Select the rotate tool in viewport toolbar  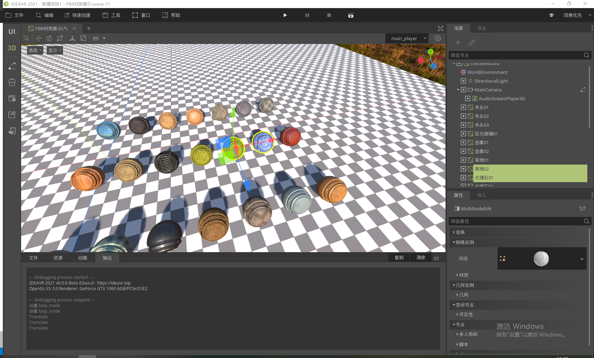49,38
